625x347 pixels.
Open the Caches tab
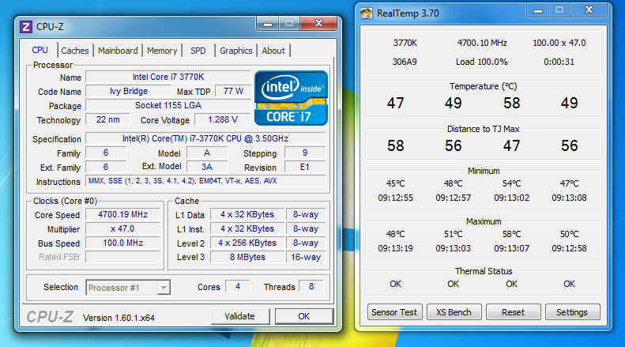(x=75, y=51)
